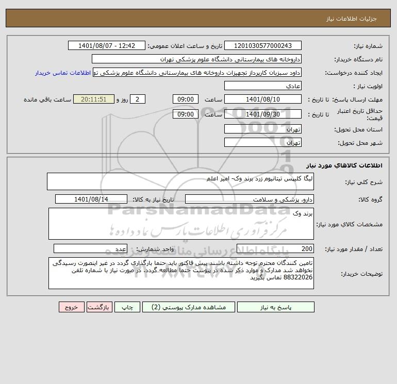Click the 'گروه کالا:' label
397x384 pixels.
point(370,199)
